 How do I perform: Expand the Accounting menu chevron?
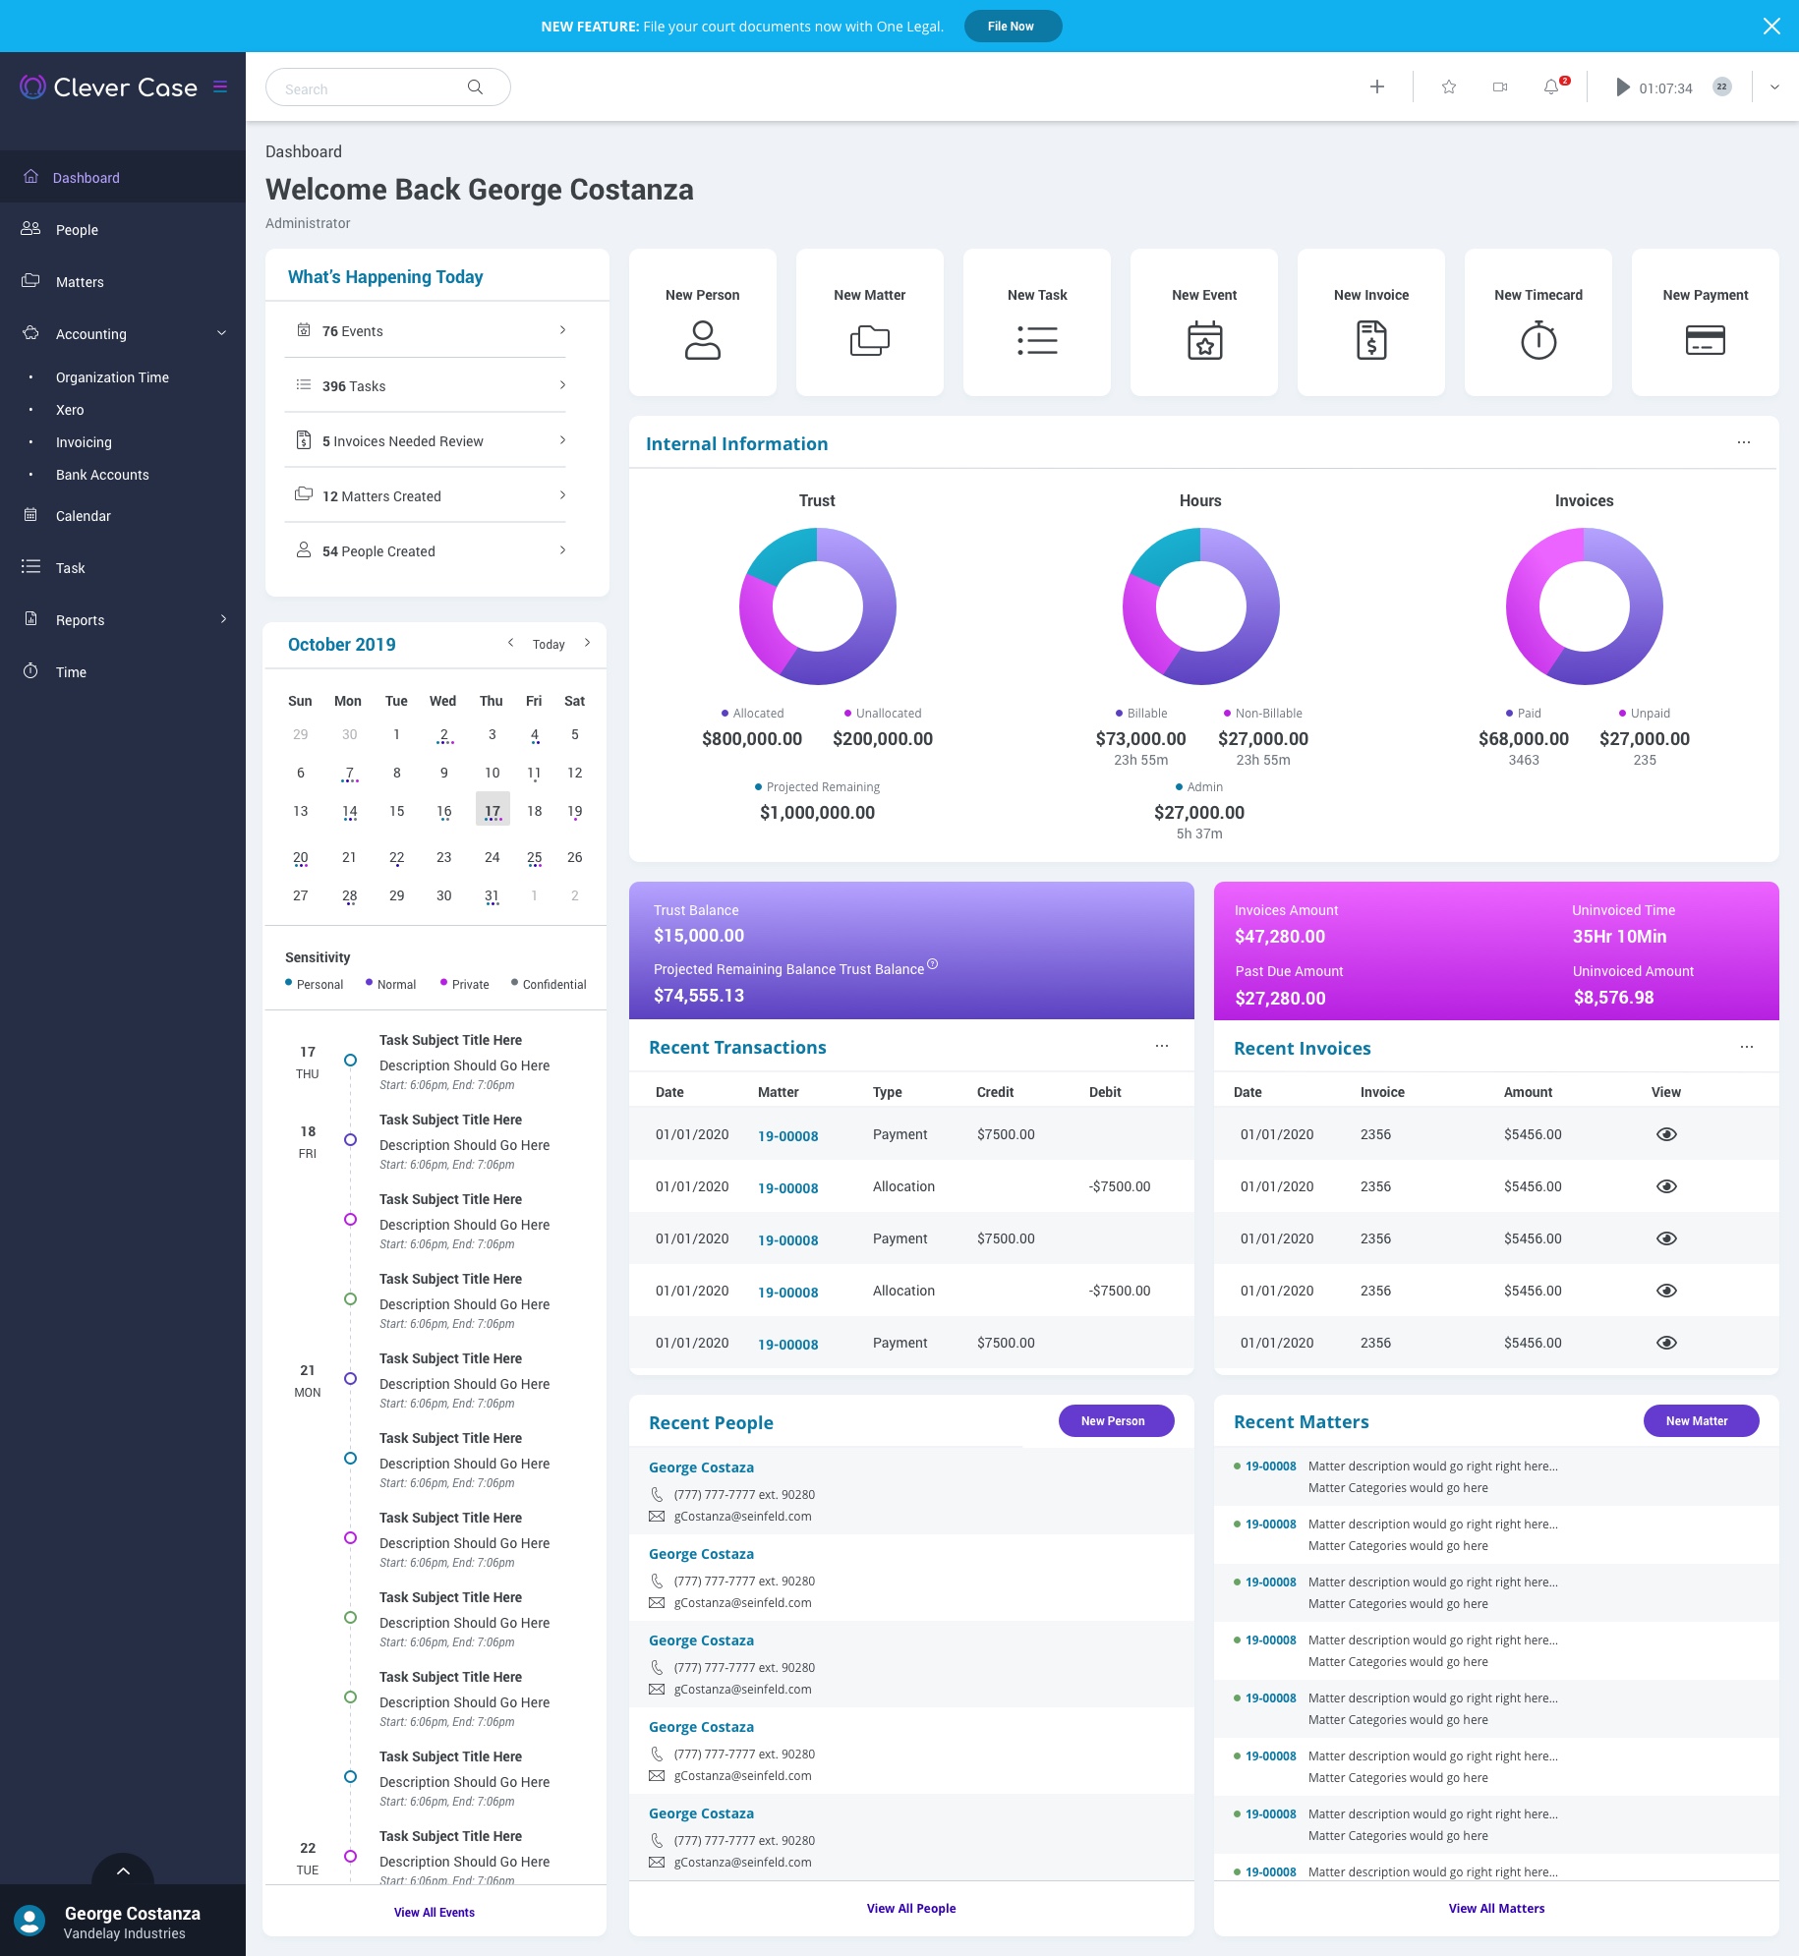coord(221,333)
